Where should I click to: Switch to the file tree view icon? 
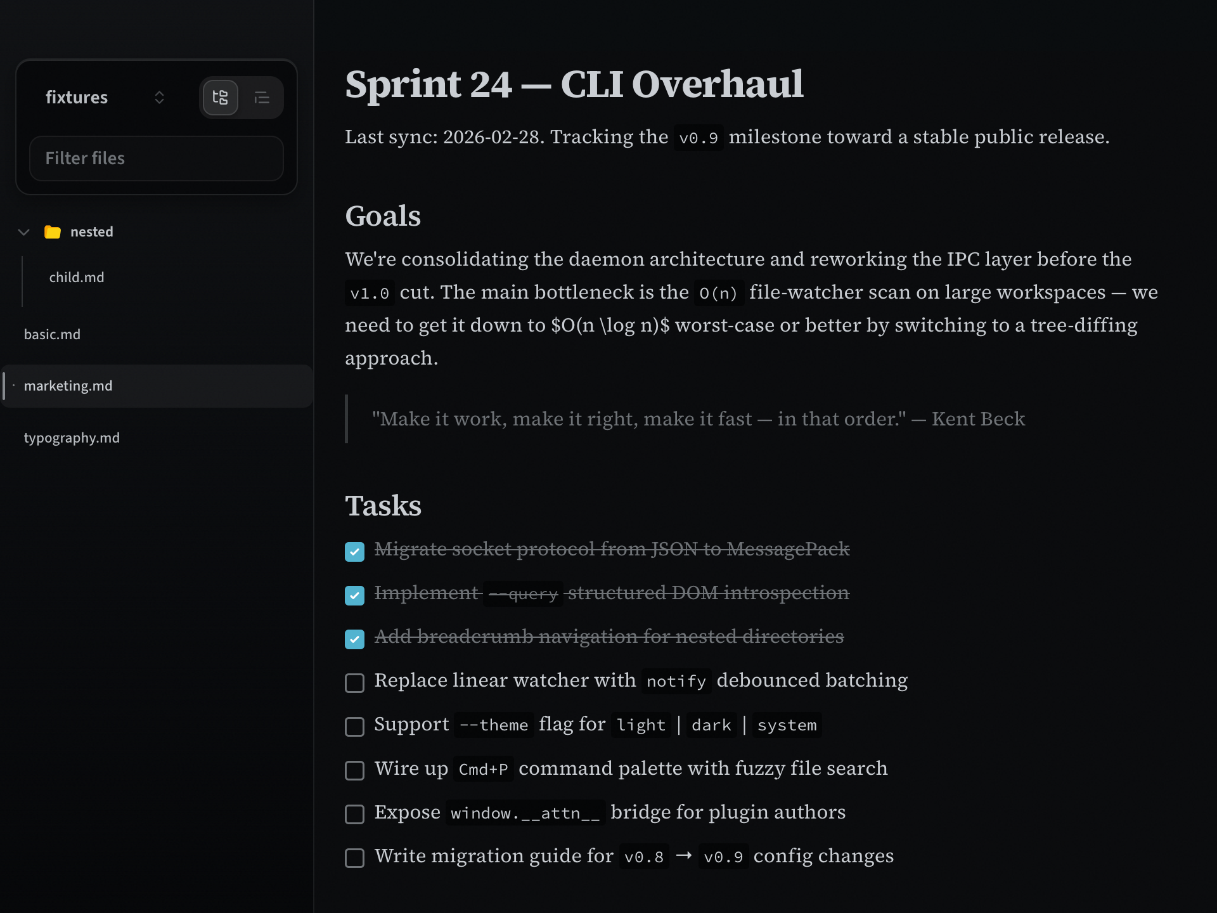(x=220, y=97)
